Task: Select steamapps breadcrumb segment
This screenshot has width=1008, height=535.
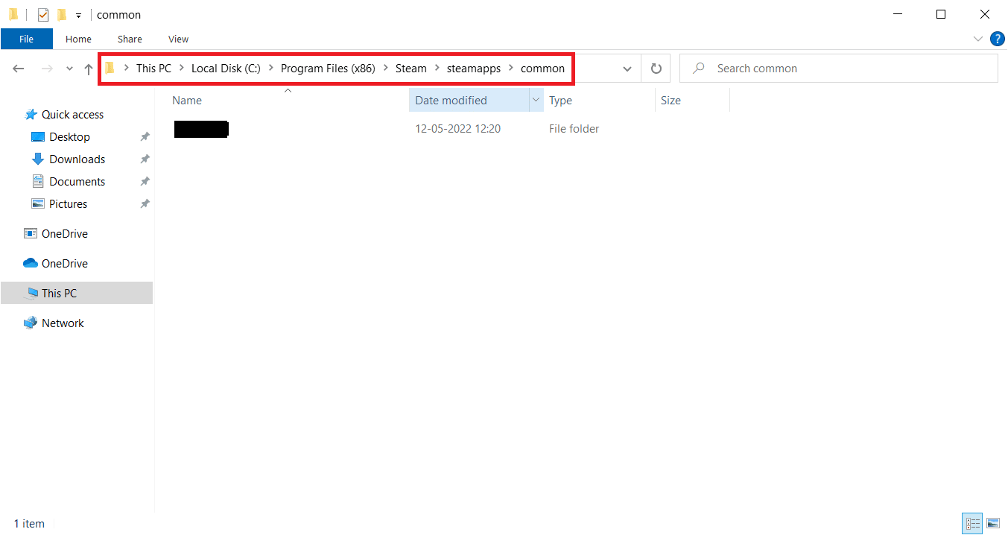Action: 474,69
